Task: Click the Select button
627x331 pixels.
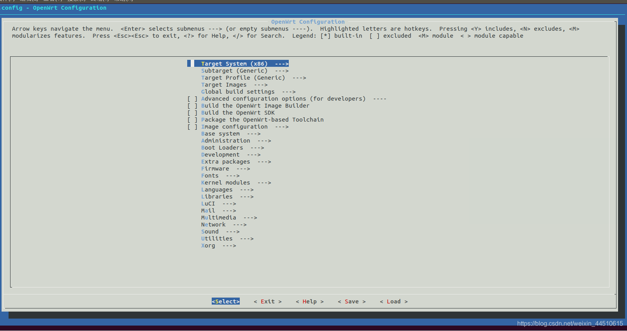Action: coord(226,301)
